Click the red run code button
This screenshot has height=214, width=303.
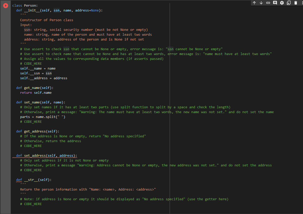(5, 5)
